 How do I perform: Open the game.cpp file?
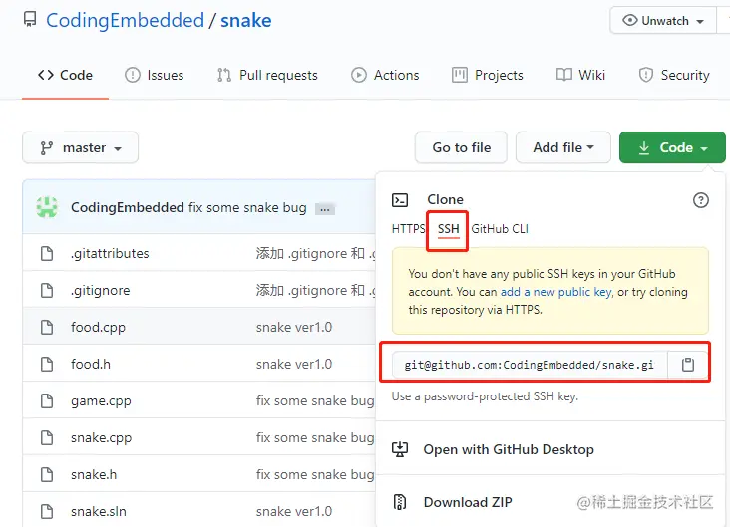(101, 400)
